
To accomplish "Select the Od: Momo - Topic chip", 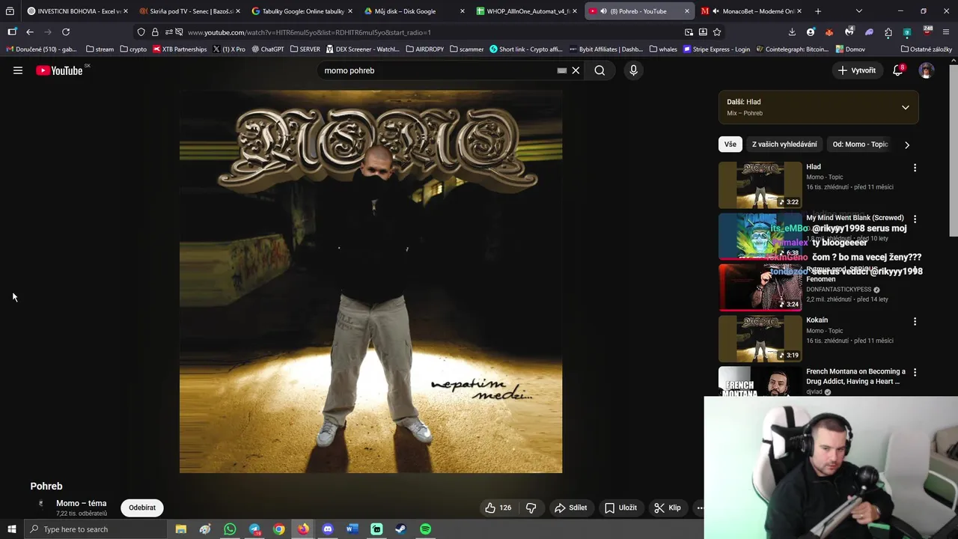I will coord(860,144).
